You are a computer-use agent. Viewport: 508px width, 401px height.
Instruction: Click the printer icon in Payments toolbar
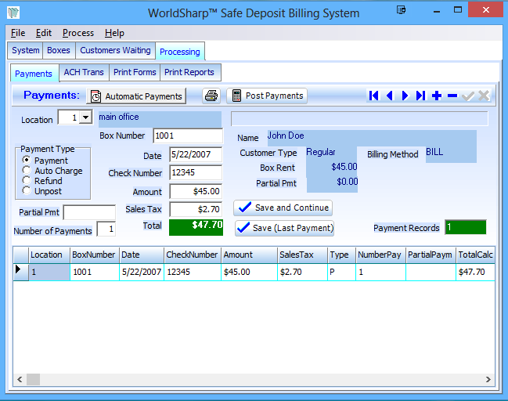click(211, 96)
